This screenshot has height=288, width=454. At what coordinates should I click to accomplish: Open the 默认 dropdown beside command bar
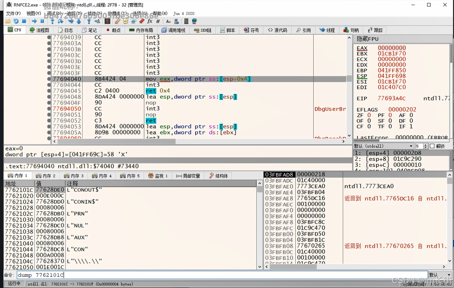point(440,275)
